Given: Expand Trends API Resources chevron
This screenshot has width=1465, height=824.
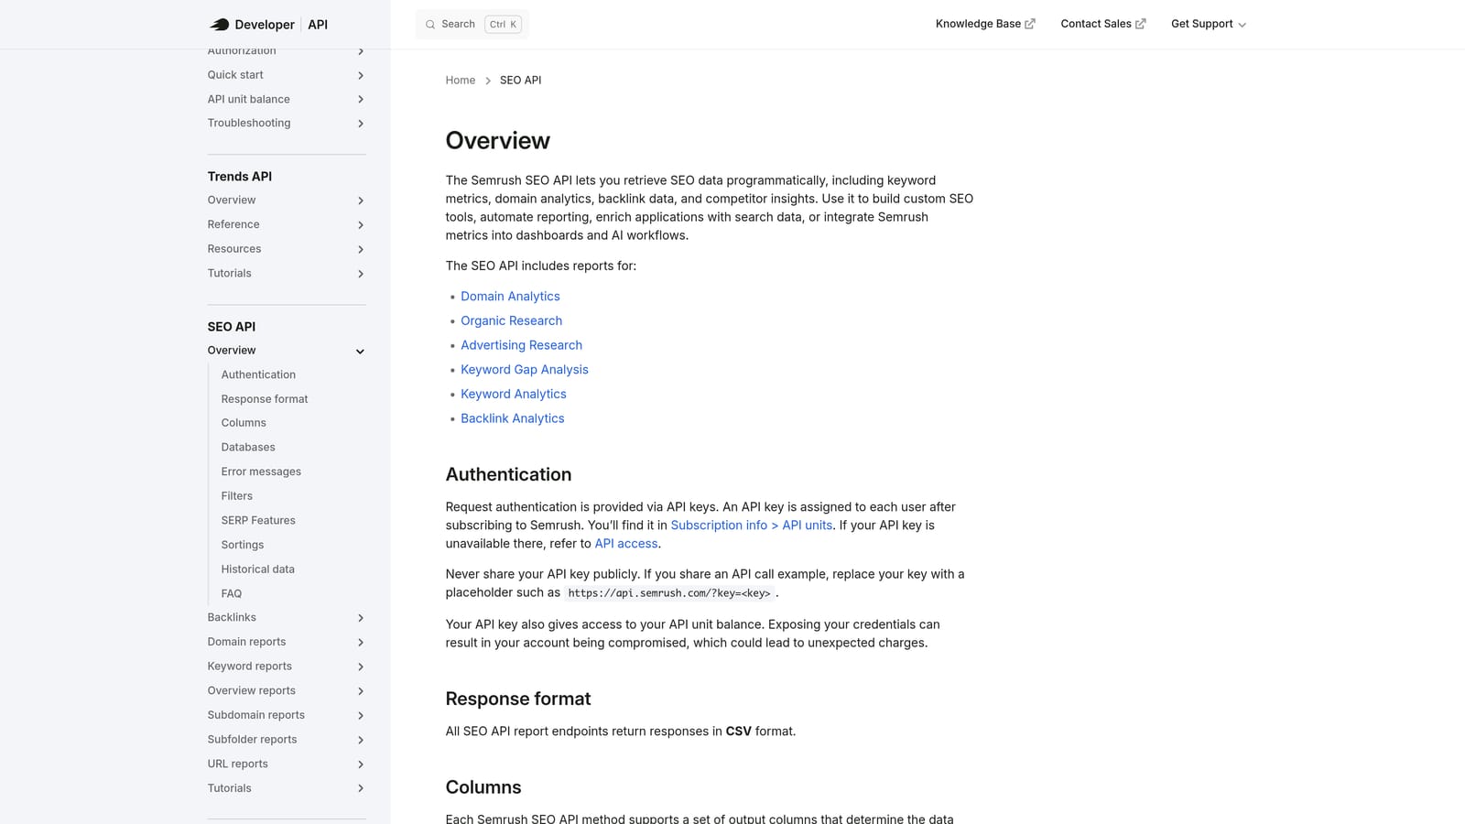Looking at the screenshot, I should click(x=361, y=249).
